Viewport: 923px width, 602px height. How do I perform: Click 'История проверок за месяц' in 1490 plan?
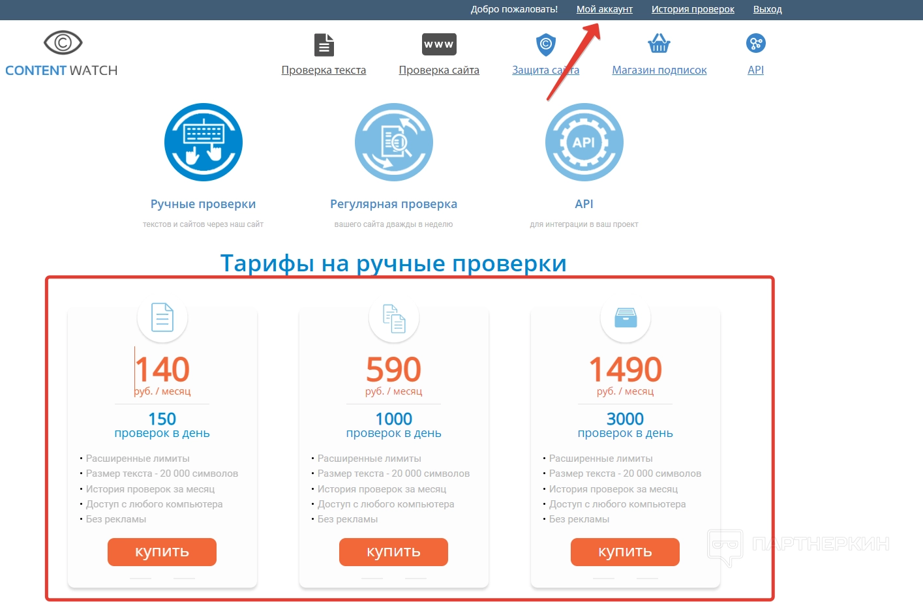(613, 489)
